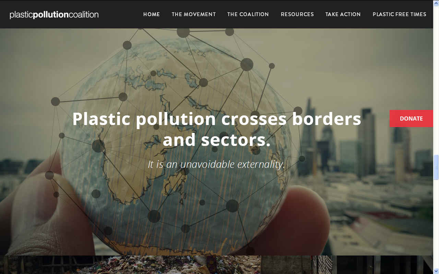The width and height of the screenshot is (439, 274).
Task: Click the scrollbar down arrow
Action: point(436,271)
